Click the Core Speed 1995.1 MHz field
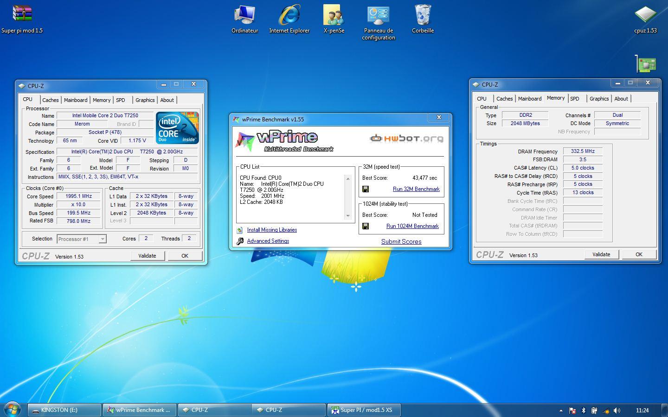Screen dimensions: 668x417 [x=79, y=196]
